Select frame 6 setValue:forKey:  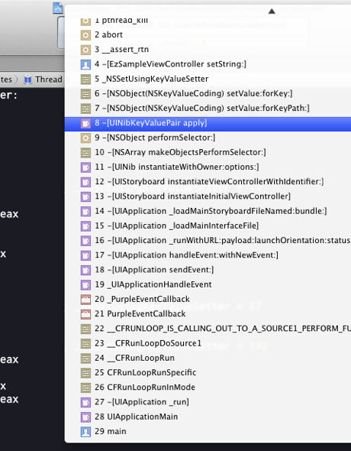tap(208, 93)
